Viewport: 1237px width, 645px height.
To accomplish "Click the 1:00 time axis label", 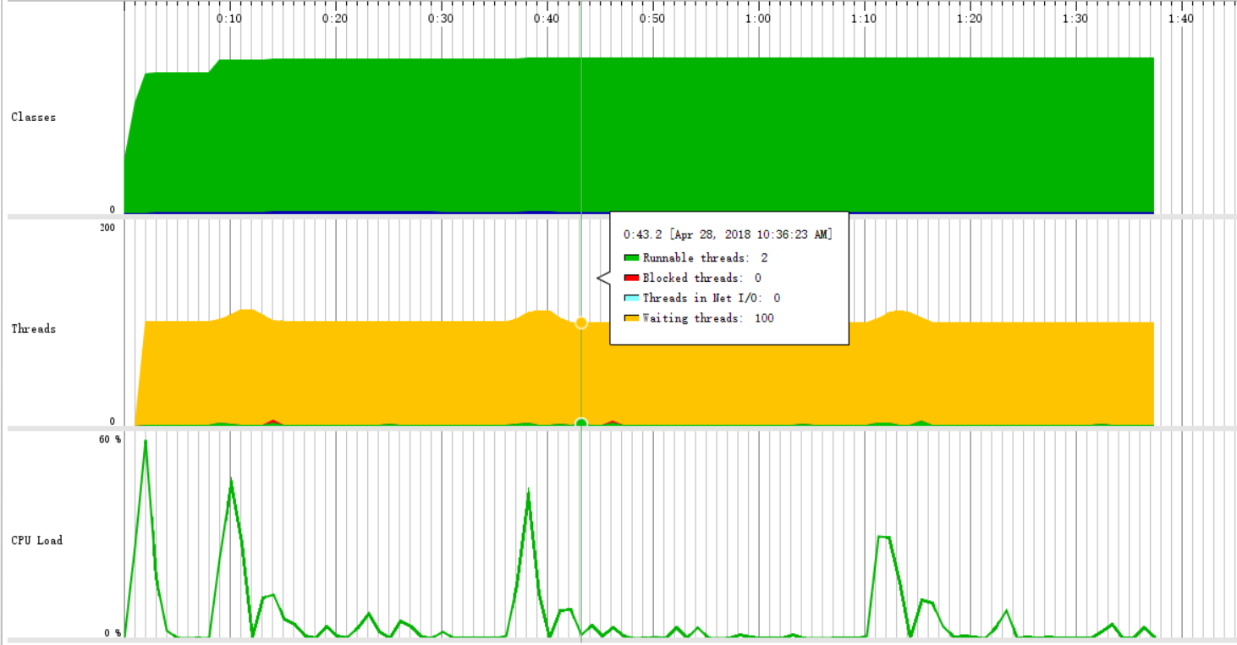I will (x=757, y=19).
